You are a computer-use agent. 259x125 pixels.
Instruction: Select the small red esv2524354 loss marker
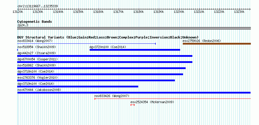click(x=132, y=105)
